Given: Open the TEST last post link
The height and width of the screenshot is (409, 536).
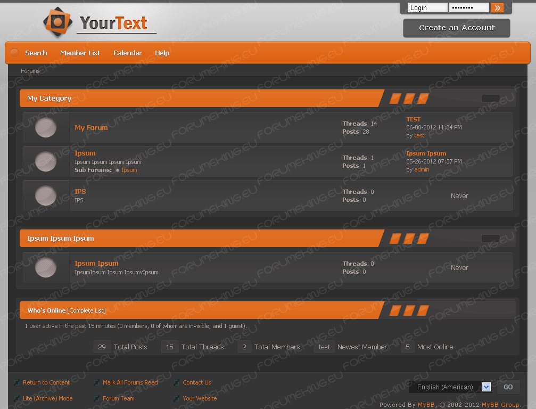Looking at the screenshot, I should [413, 119].
